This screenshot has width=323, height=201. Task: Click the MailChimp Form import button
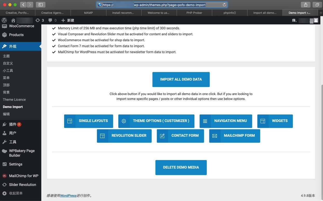click(x=235, y=136)
